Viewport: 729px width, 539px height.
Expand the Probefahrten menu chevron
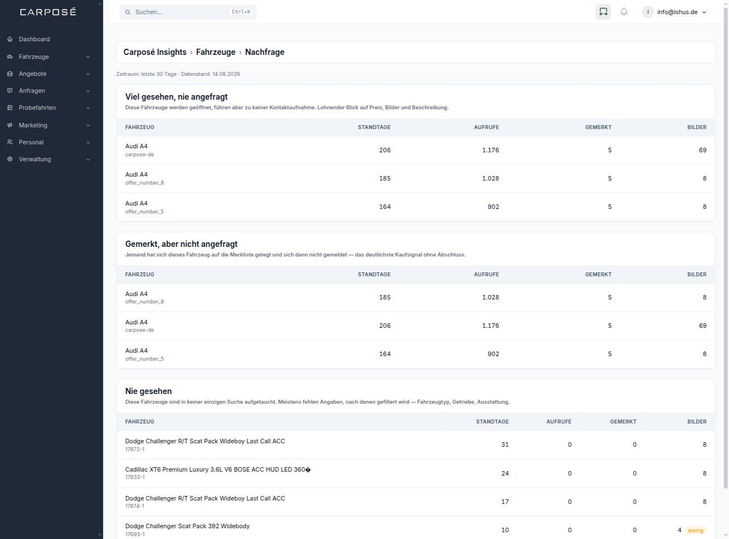(88, 108)
